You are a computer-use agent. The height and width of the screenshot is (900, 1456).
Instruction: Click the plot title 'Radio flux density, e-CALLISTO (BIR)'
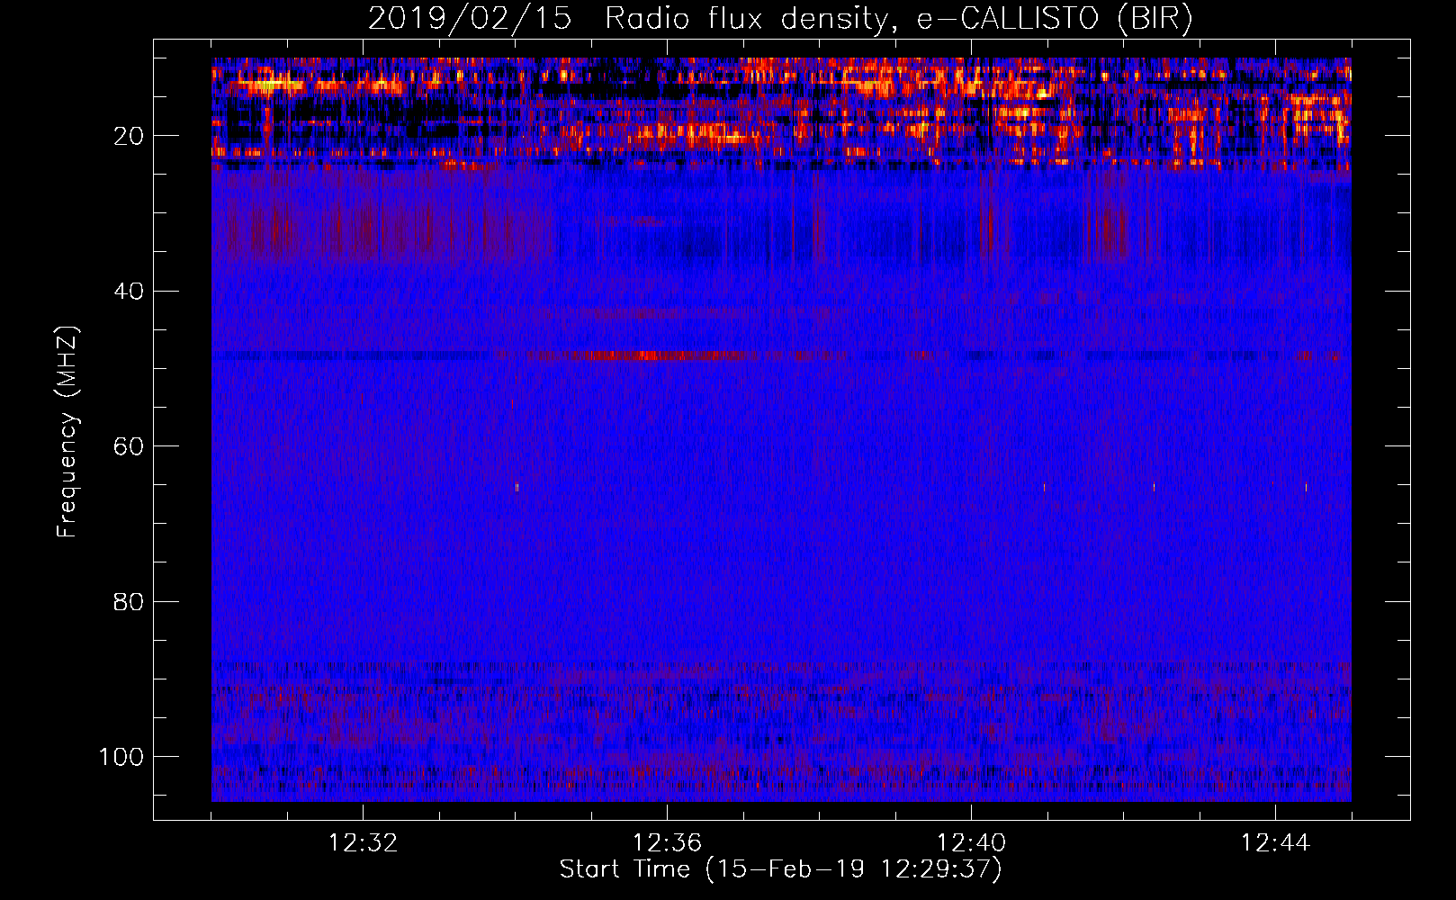click(898, 19)
